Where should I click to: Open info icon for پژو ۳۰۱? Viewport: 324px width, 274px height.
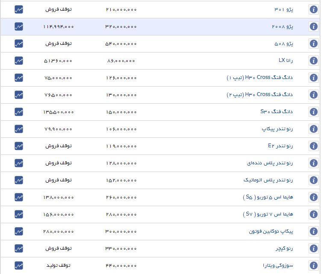314,9
